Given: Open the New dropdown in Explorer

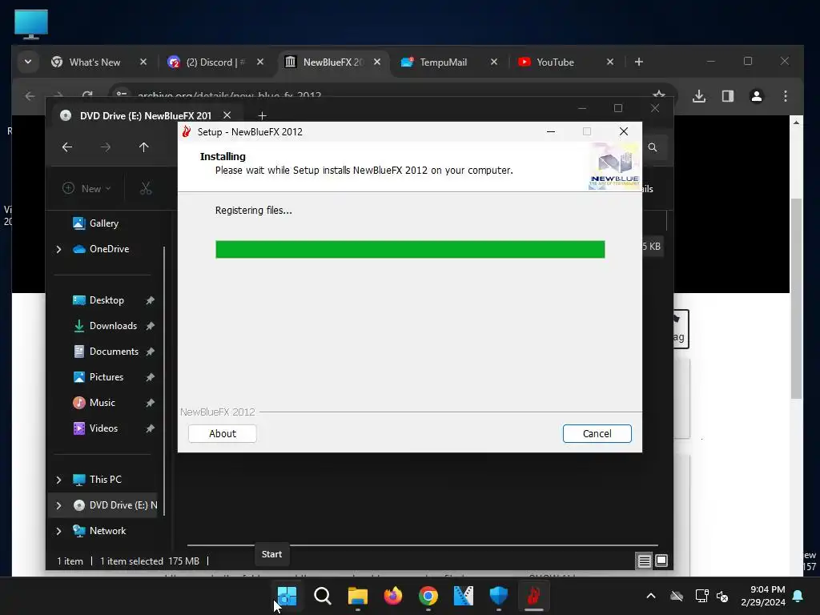Looking at the screenshot, I should pos(86,189).
